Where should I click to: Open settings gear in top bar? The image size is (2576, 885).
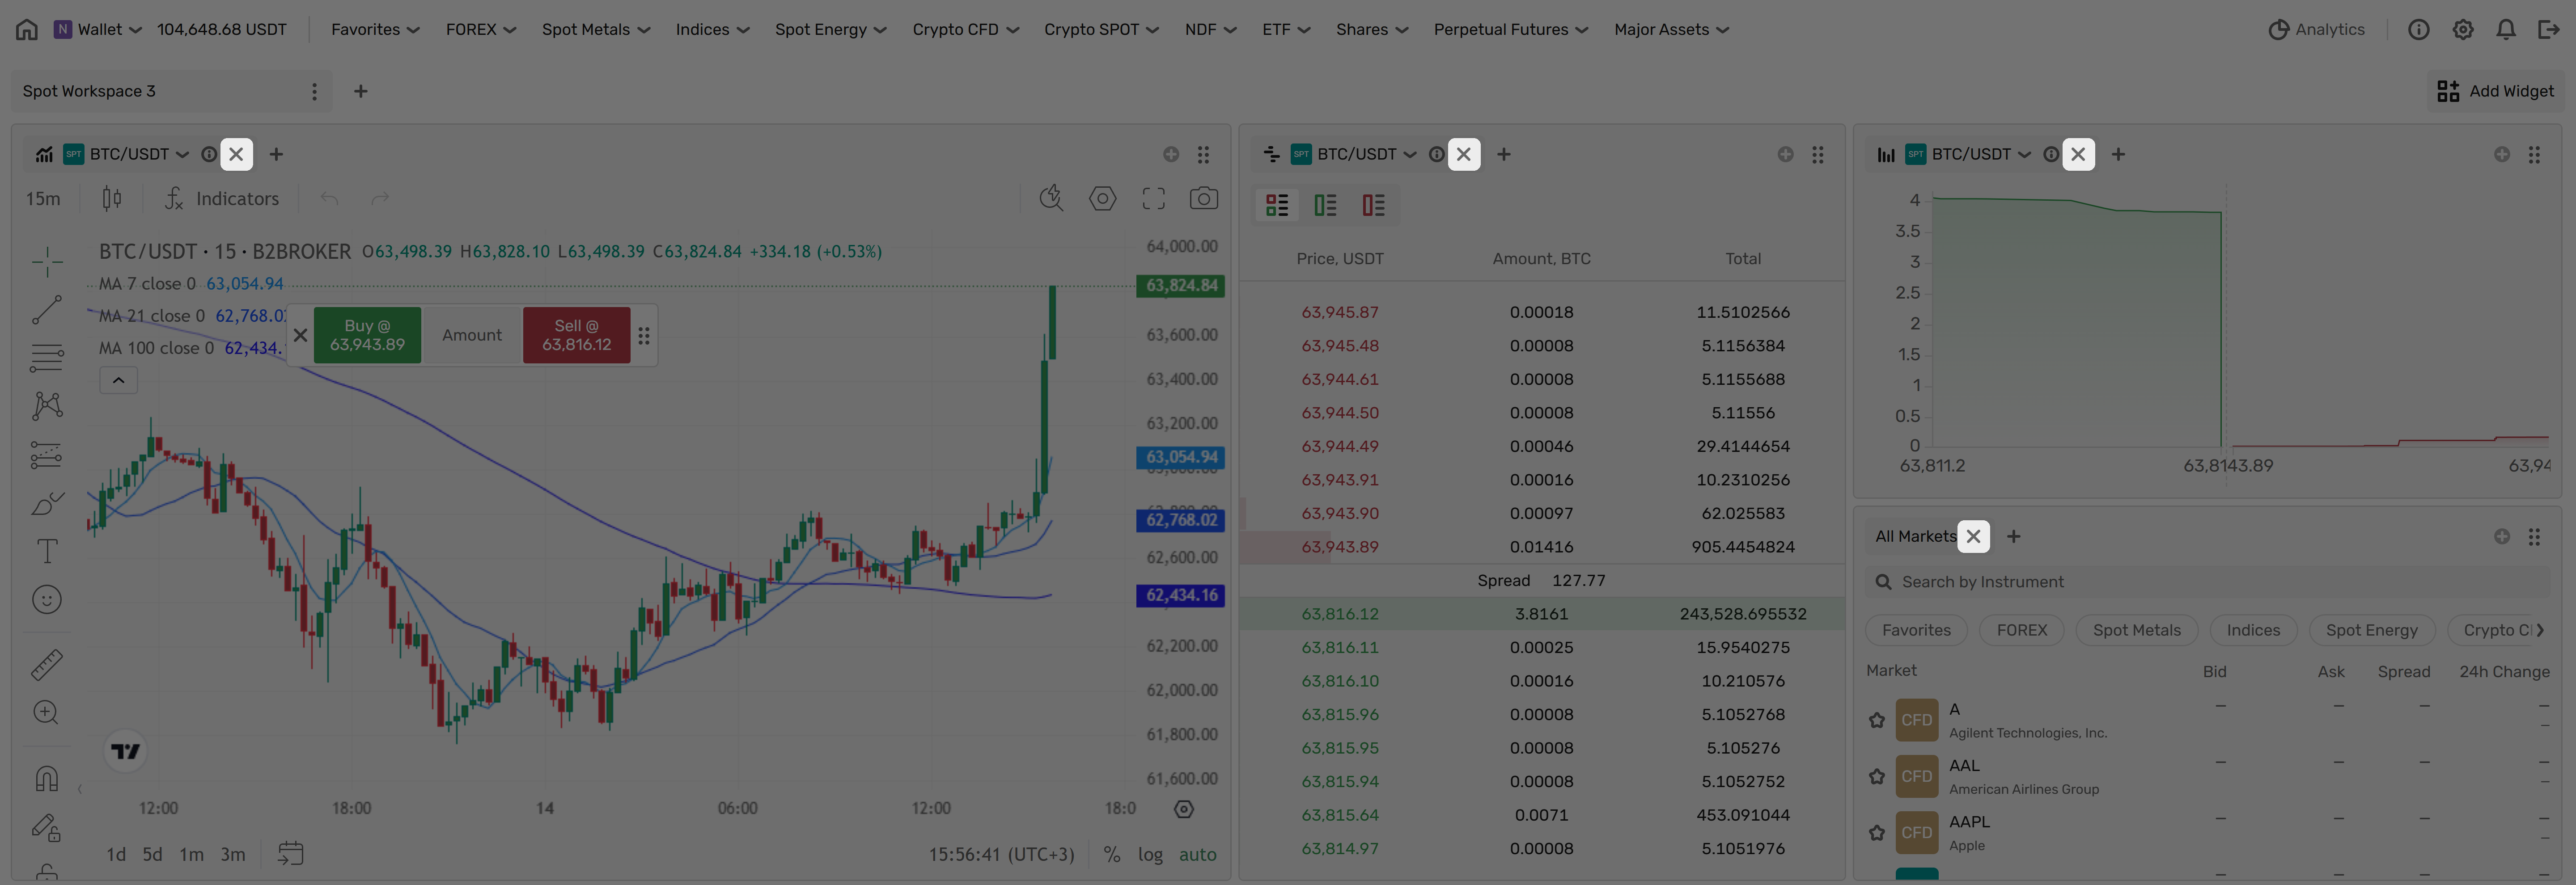pyautogui.click(x=2462, y=30)
